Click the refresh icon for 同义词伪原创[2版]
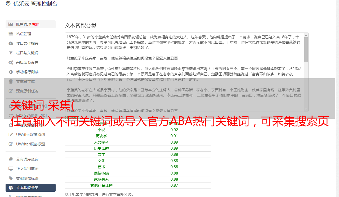The width and height of the screenshot is (339, 197). click(11, 116)
